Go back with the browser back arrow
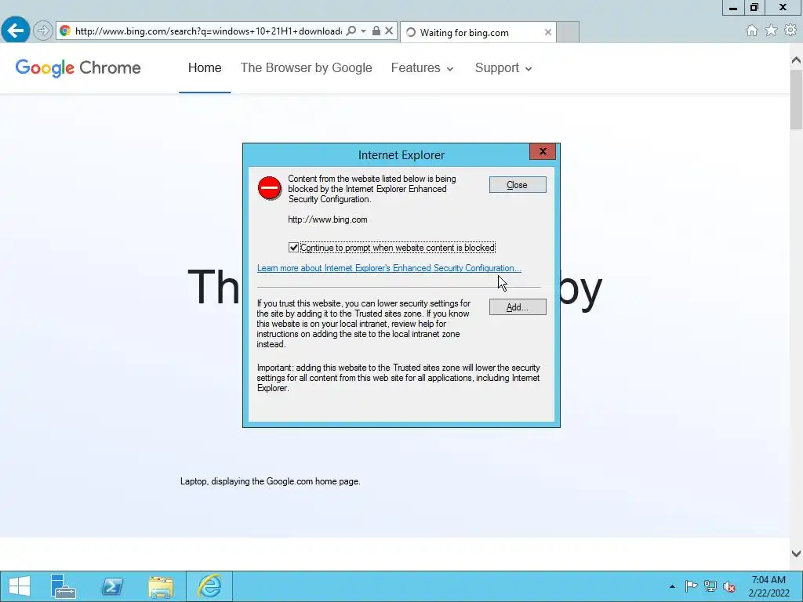 pos(15,31)
